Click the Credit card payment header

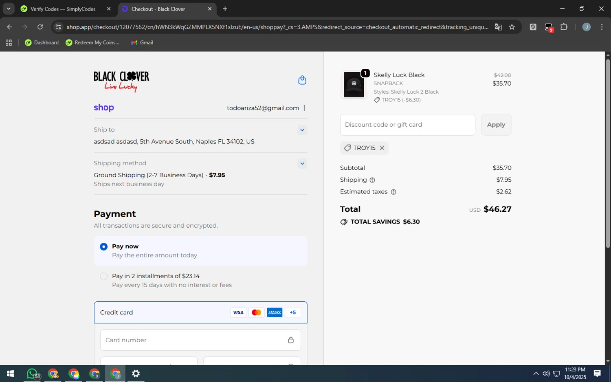pos(200,313)
